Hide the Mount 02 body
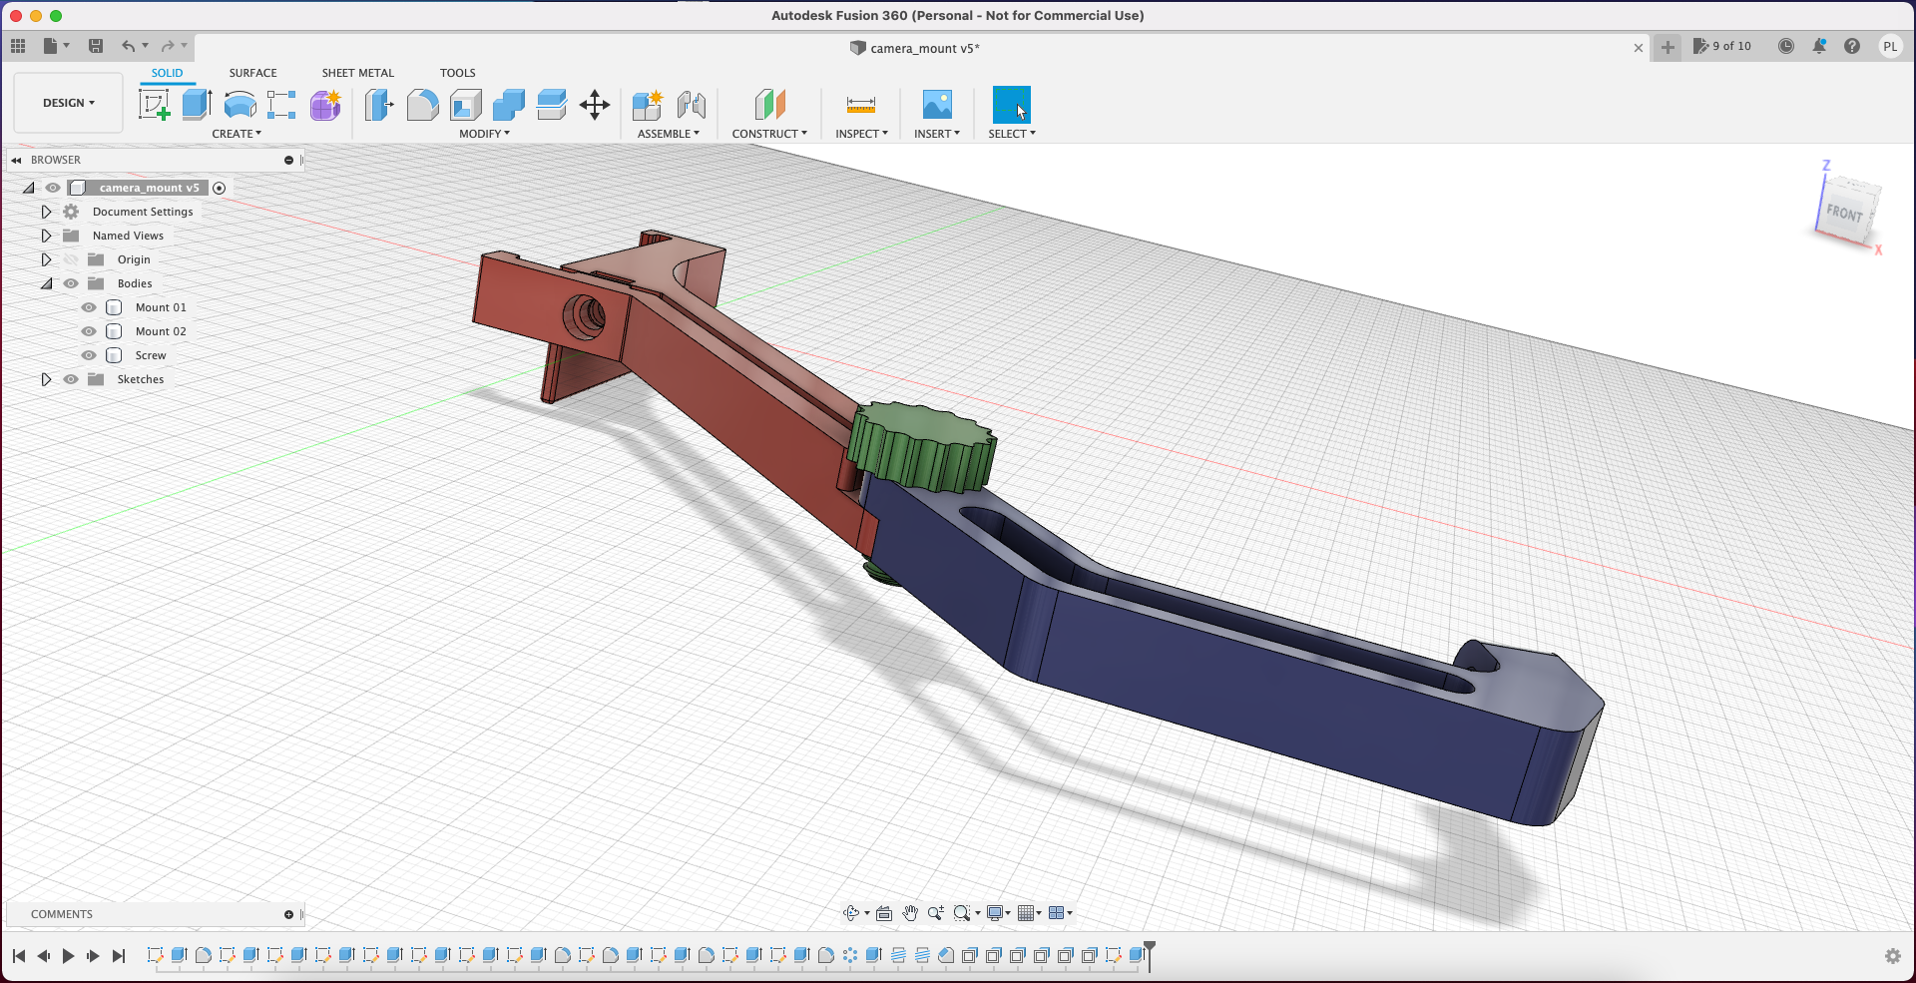Image resolution: width=1916 pixels, height=983 pixels. (89, 331)
